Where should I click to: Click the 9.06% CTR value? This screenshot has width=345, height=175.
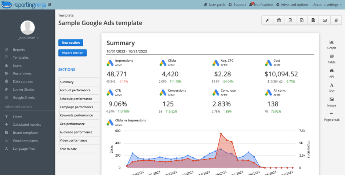[118, 104]
